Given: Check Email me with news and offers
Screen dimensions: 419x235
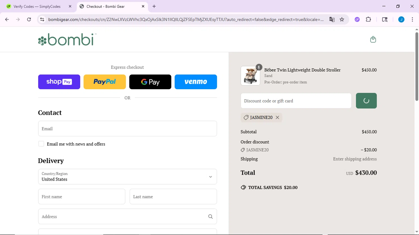Looking at the screenshot, I should pyautogui.click(x=41, y=144).
